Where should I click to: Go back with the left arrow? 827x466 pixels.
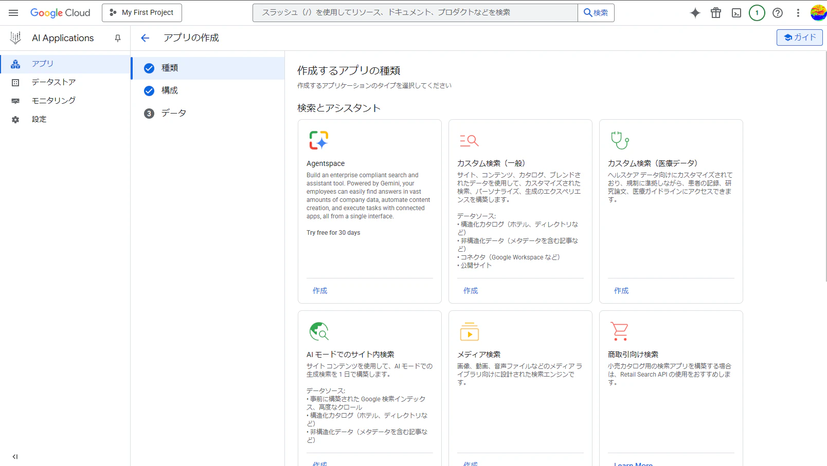pos(145,38)
